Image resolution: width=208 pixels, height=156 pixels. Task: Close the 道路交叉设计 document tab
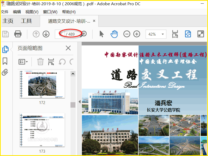[x=94, y=21]
